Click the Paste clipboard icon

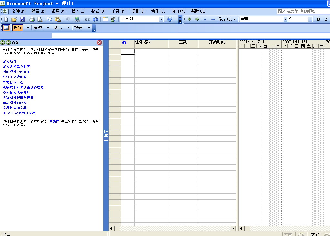point(58,19)
